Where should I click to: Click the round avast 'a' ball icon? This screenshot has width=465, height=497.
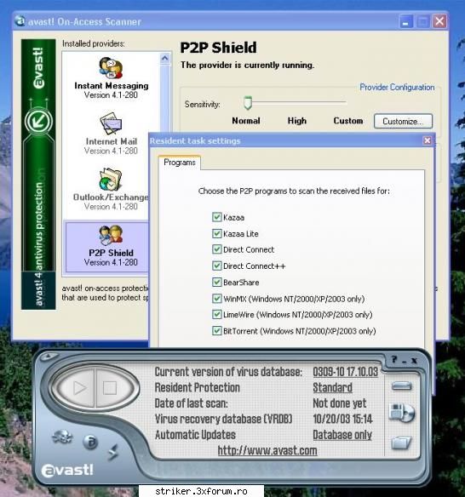[90, 442]
